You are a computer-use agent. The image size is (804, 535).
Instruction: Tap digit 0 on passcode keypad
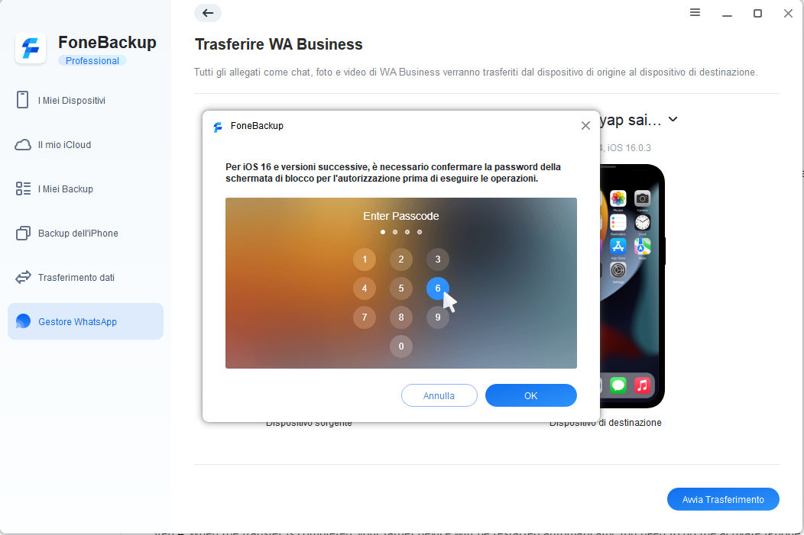point(401,346)
